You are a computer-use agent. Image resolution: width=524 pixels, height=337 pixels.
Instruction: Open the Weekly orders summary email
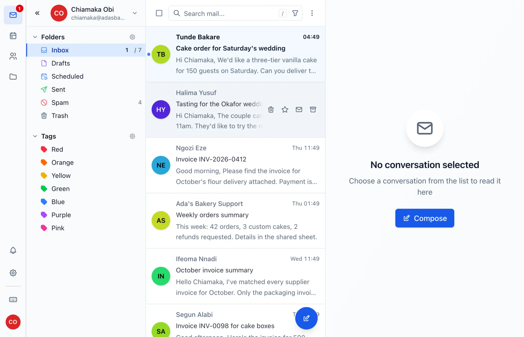pos(236,221)
